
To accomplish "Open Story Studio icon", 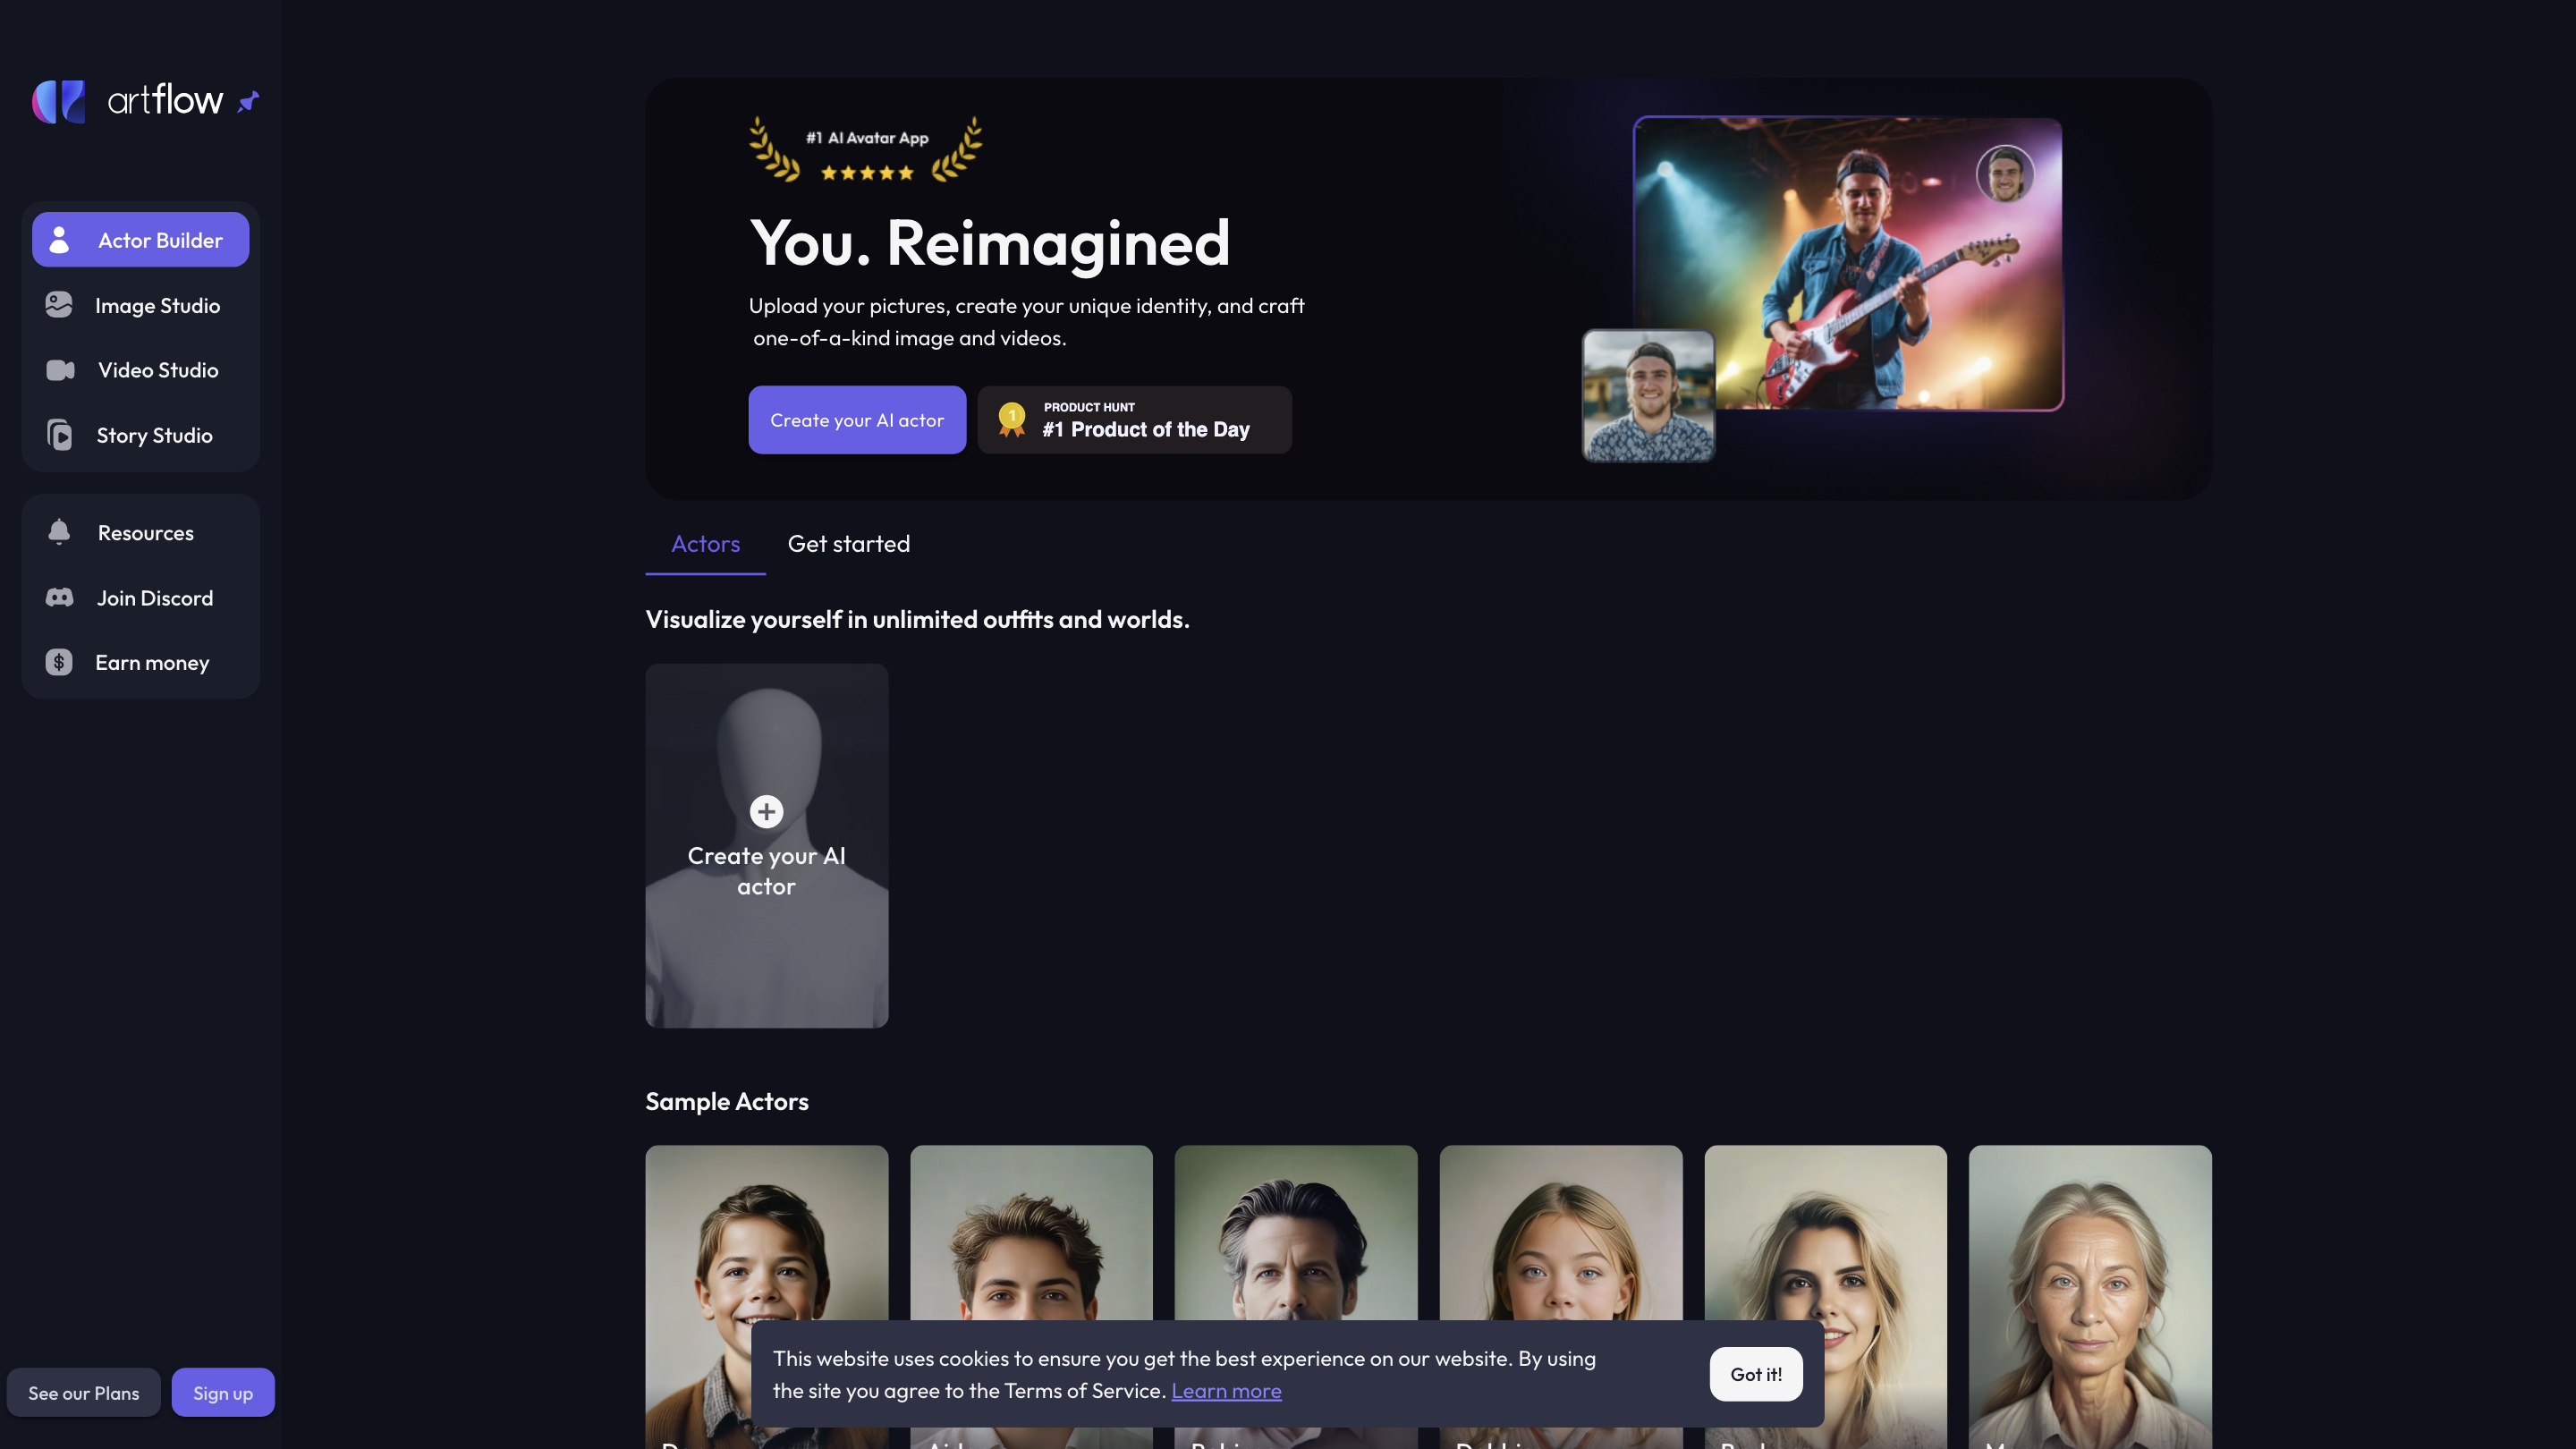I will (x=59, y=435).
